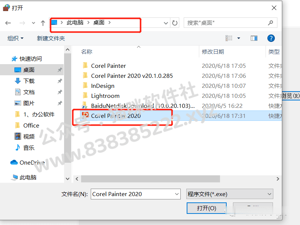Screen dimensions: 300x225
Task: Sort by the 修改日期 column header
Action: (x=213, y=52)
